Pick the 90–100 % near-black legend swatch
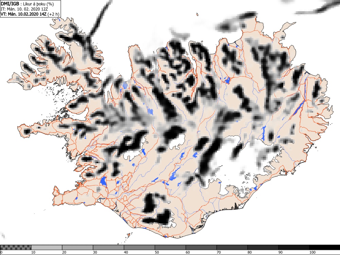The image size is (340, 255). pyautogui.click(x=294, y=248)
